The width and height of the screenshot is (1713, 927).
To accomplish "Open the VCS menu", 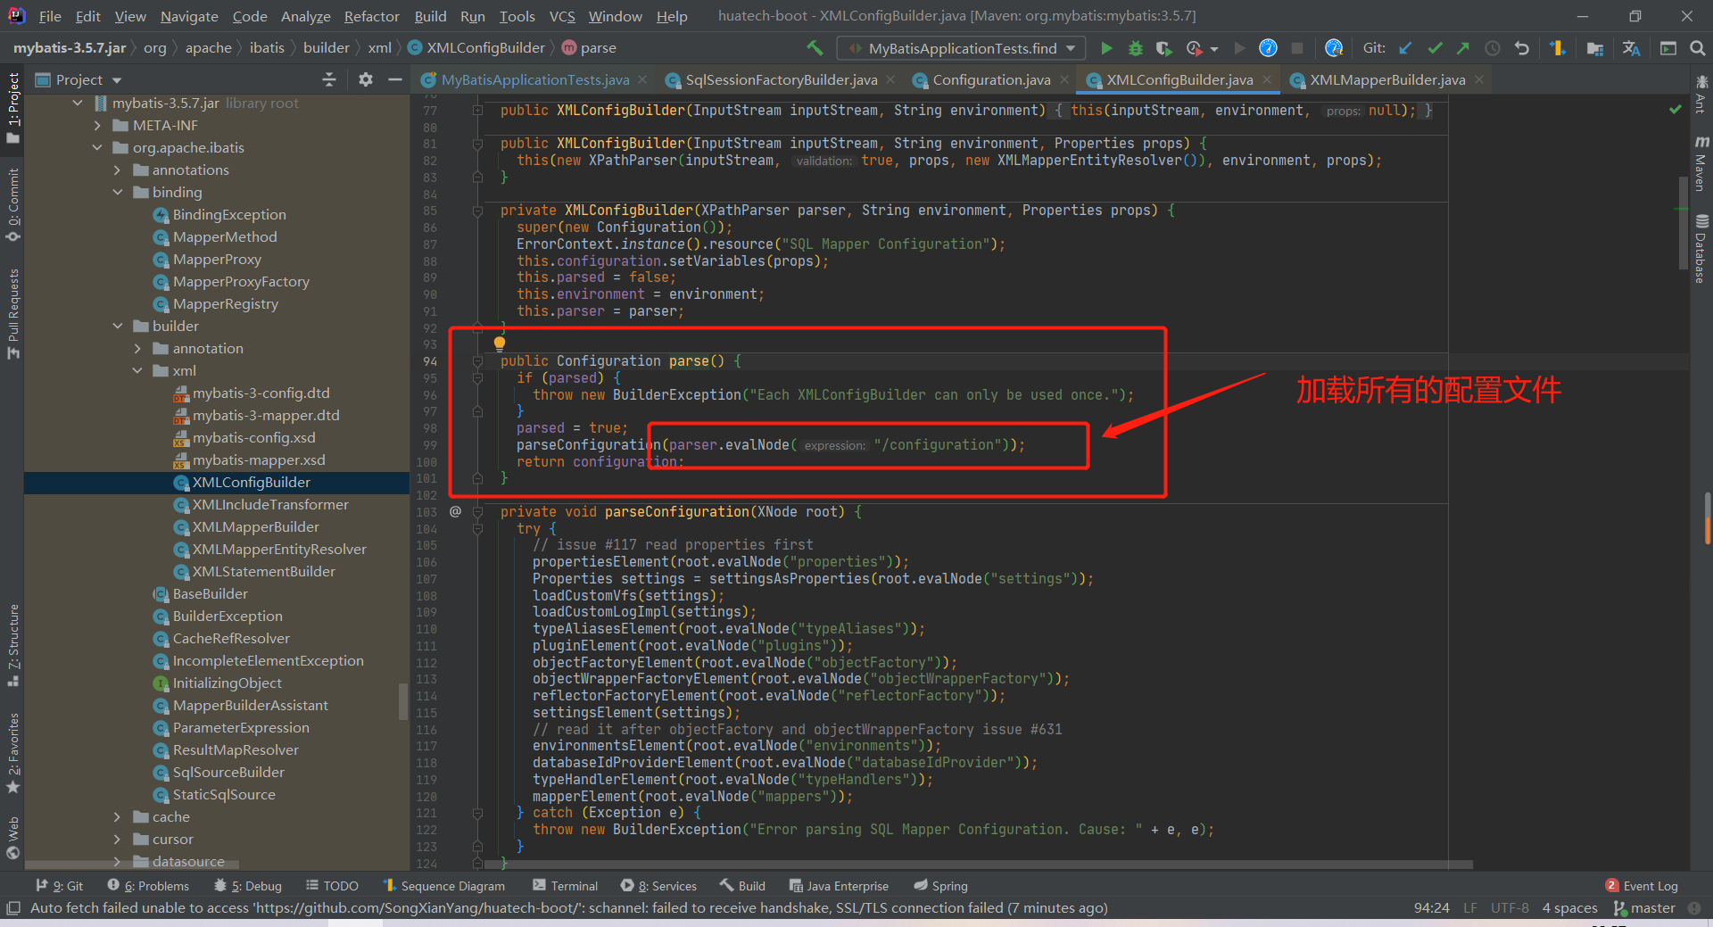I will [562, 16].
